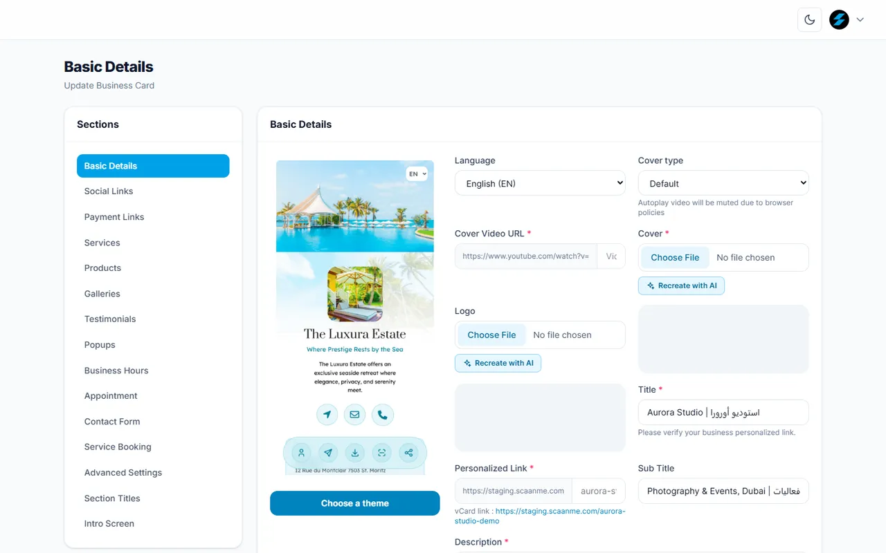Click the Choose a theme button
This screenshot has height=553, width=886.
(x=355, y=503)
